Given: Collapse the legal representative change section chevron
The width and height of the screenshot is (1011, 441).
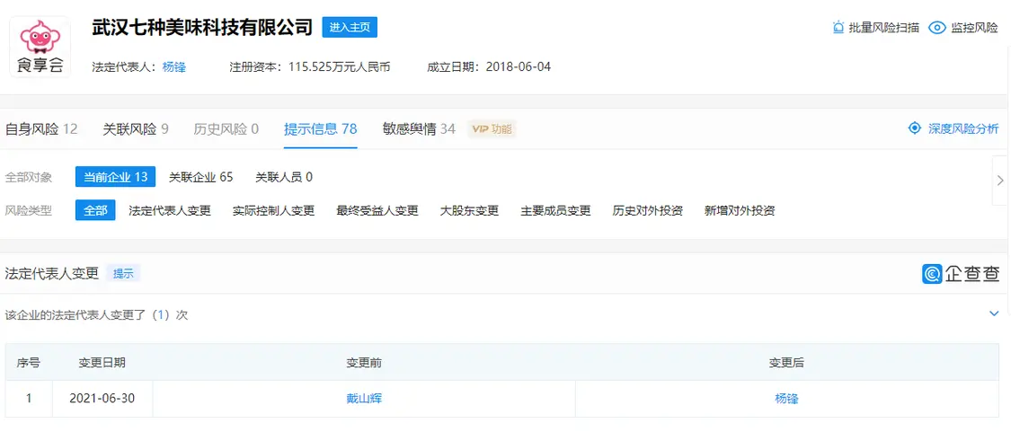Looking at the screenshot, I should pos(994,313).
